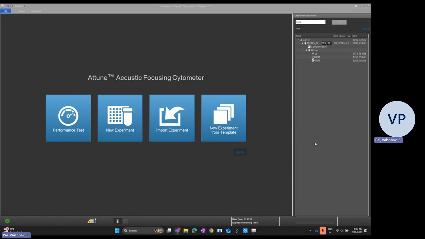Screen dimensions: 425x239
Task: Open the Import Experiment tile
Action: click(x=172, y=118)
